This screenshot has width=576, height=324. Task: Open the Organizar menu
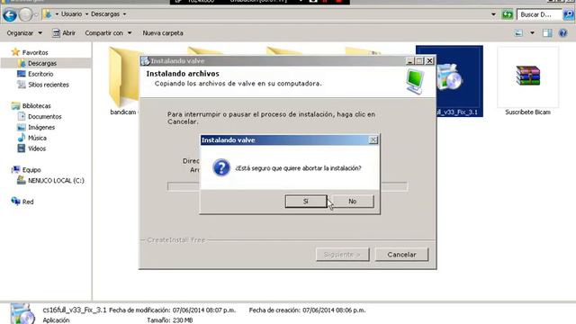pyautogui.click(x=24, y=33)
